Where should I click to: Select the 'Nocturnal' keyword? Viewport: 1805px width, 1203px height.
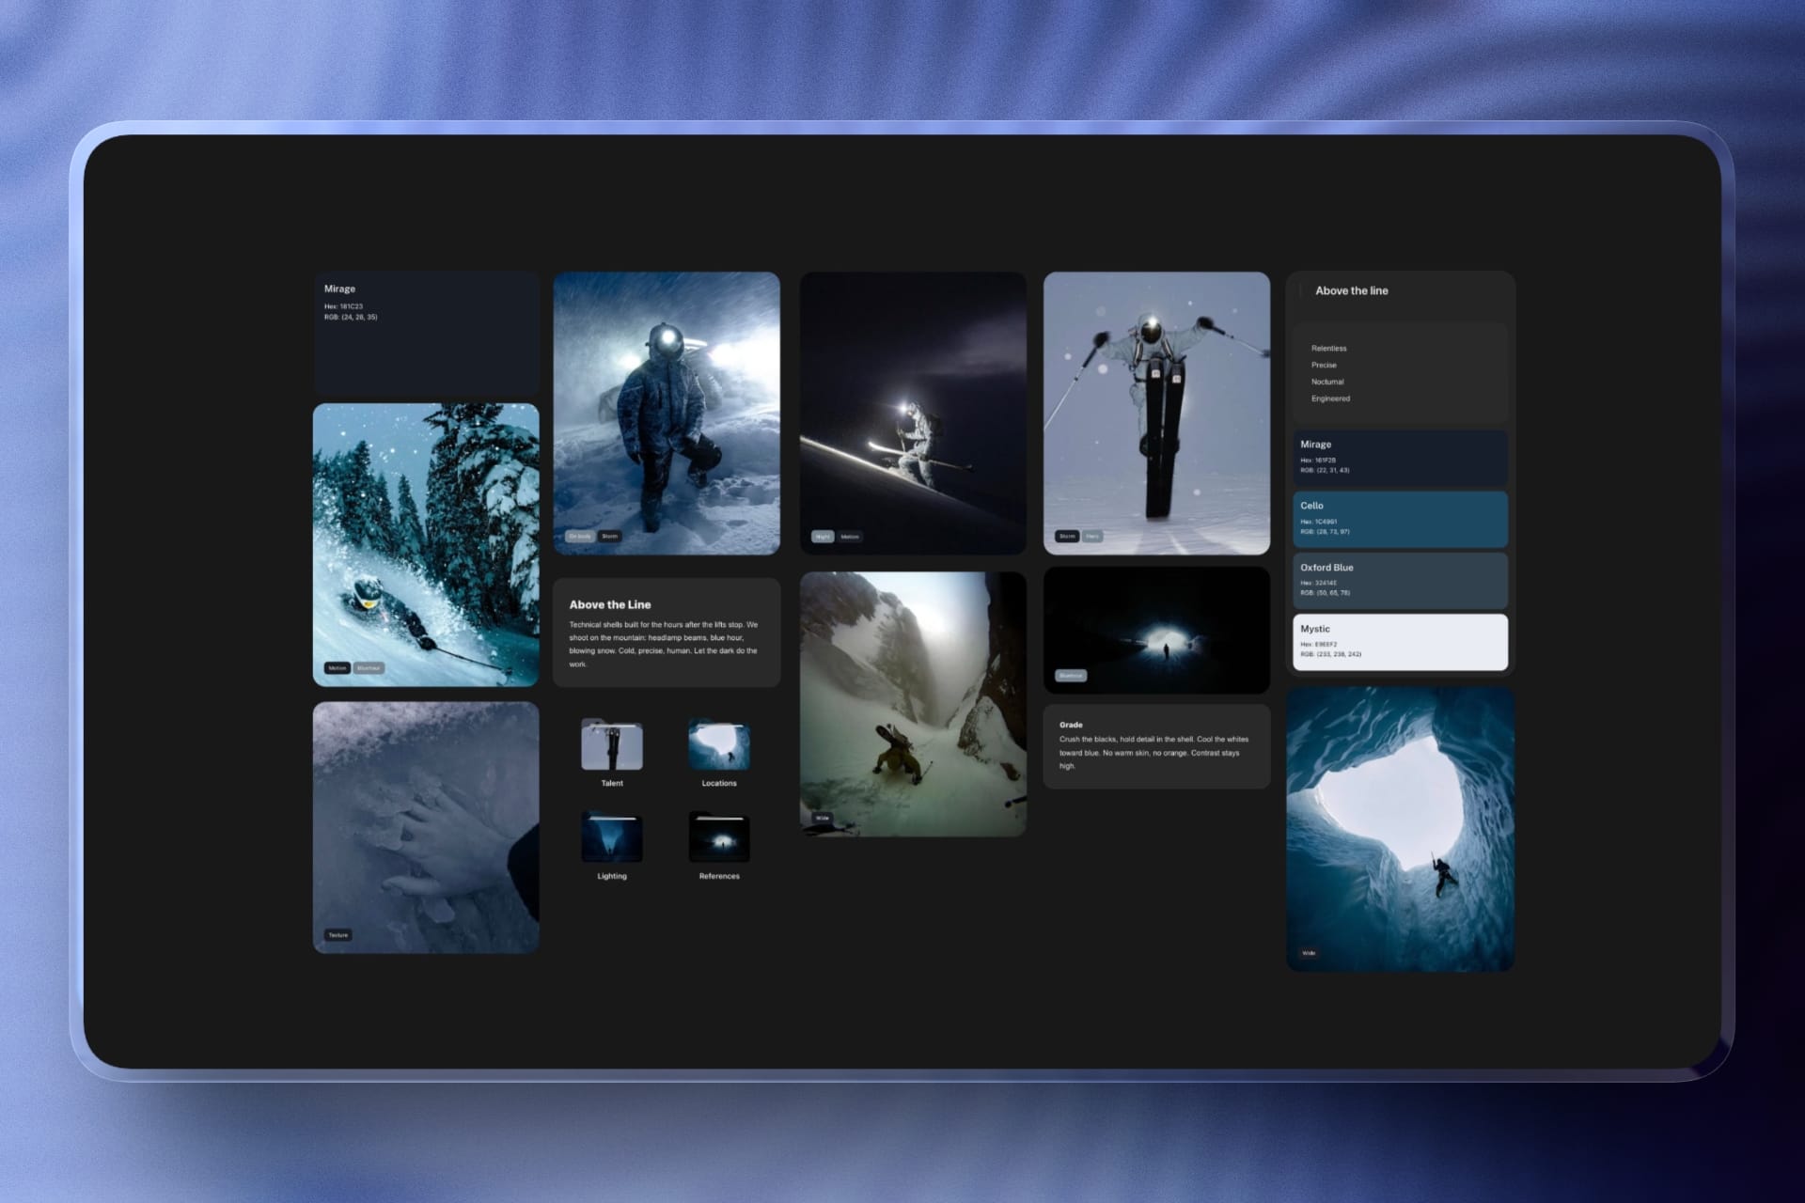(1327, 383)
